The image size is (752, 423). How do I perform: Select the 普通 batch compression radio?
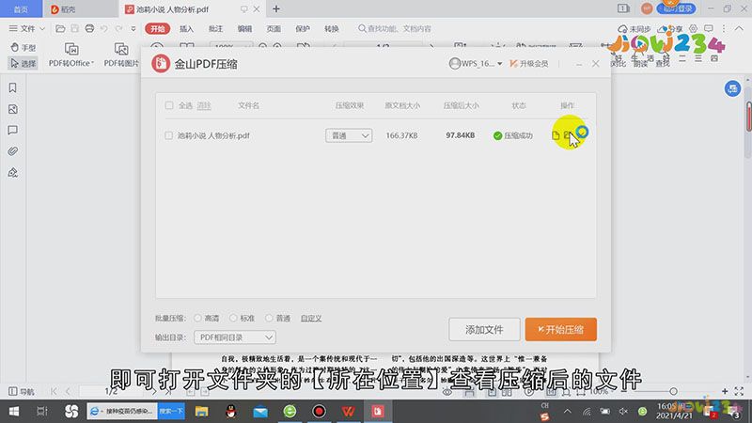click(269, 318)
